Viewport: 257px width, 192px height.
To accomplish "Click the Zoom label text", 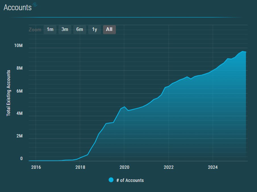I will pos(35,30).
